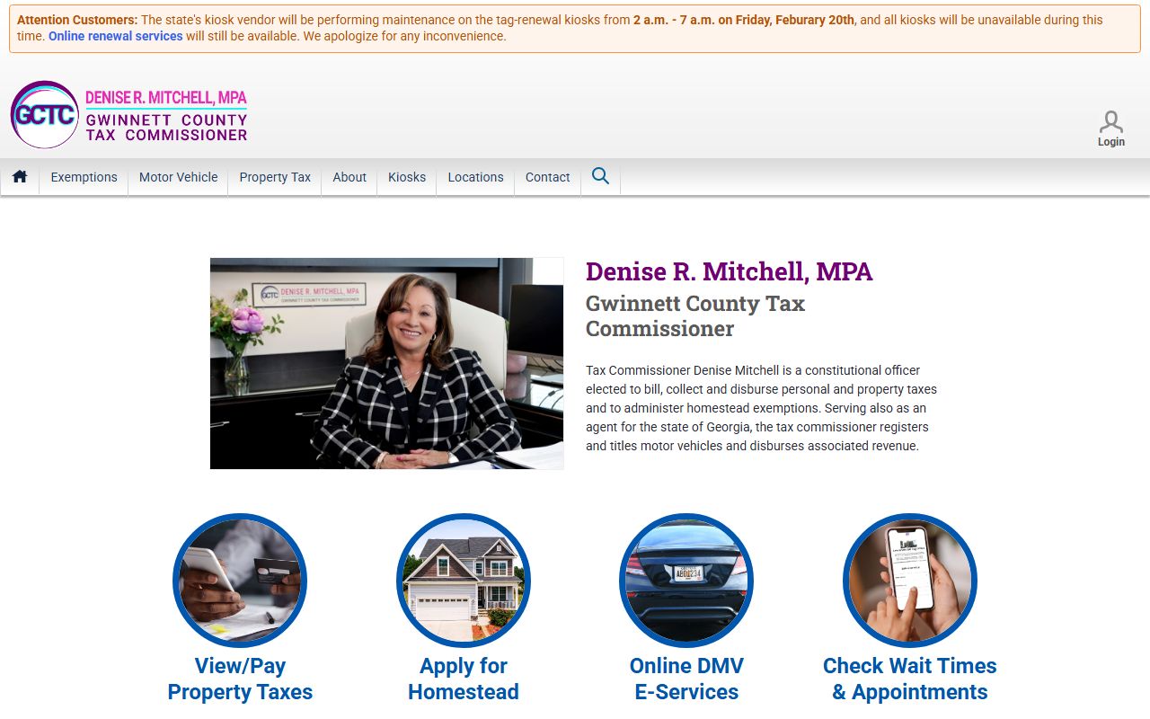Open the Contact menu item
1150x719 pixels.
(547, 177)
